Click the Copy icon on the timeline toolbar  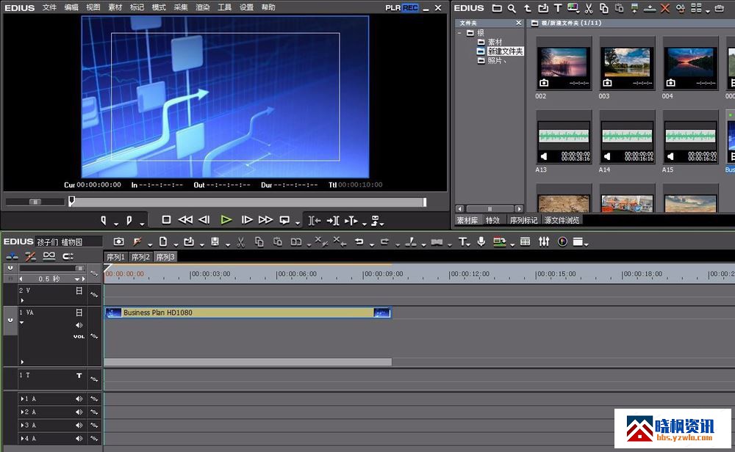tap(259, 241)
